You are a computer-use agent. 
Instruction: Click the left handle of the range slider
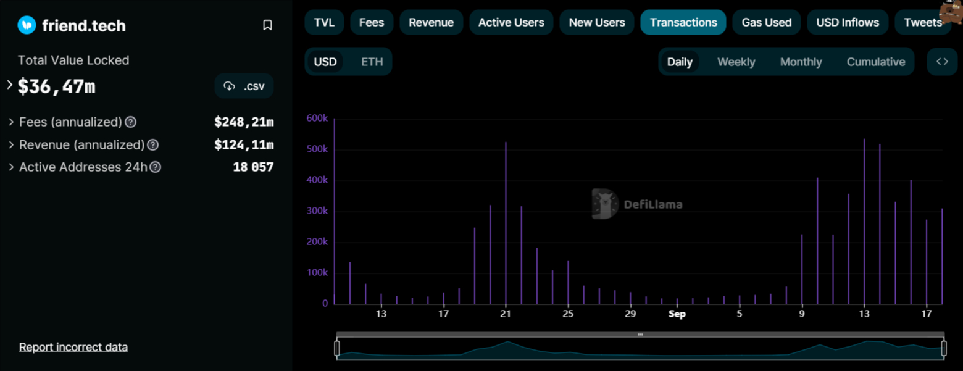[x=337, y=349]
